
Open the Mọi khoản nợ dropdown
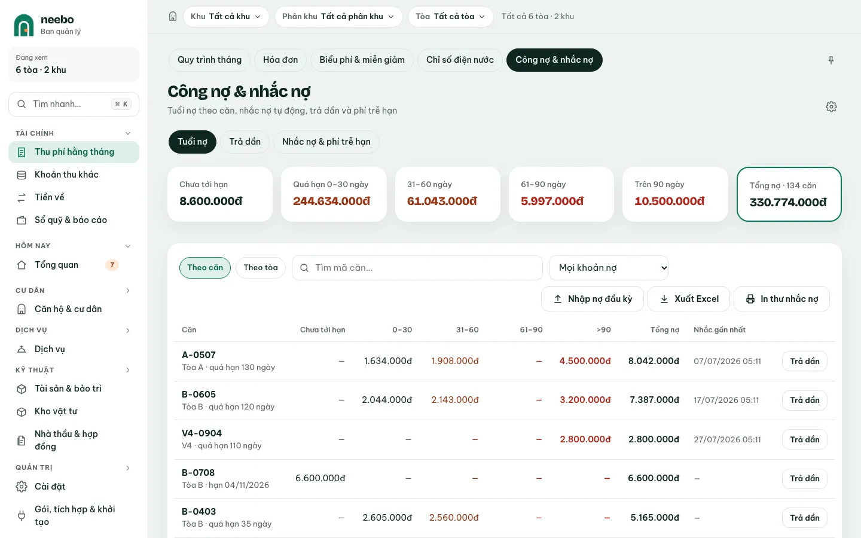coord(609,268)
